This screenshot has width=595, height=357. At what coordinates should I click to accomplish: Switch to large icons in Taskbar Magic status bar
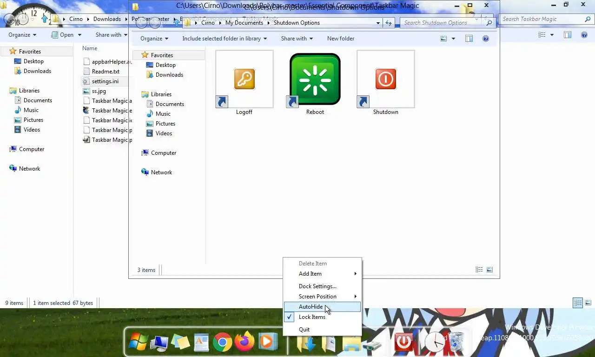588,303
